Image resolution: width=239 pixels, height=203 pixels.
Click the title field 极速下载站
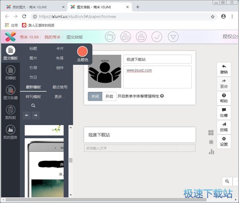[x=157, y=59]
